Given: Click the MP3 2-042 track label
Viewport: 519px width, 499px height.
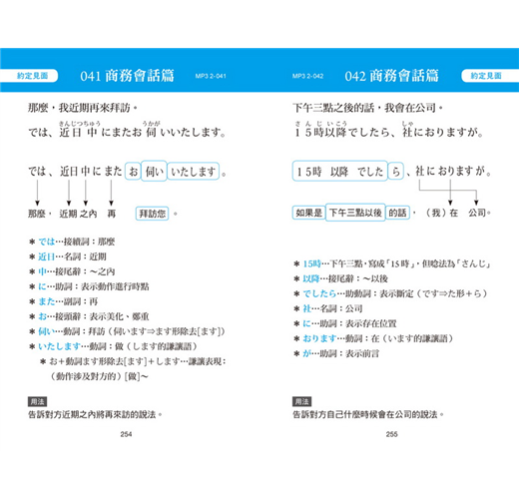Looking at the screenshot, I should click(307, 76).
